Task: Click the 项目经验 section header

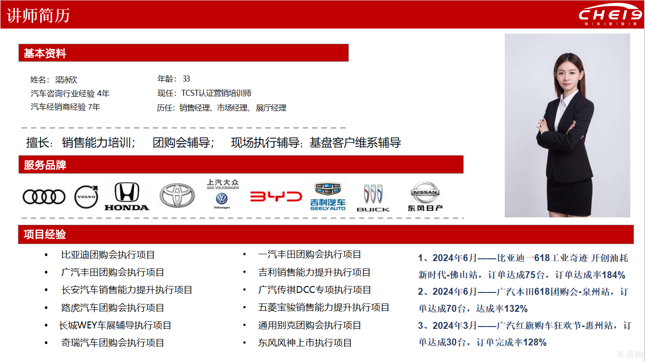Action: point(326,234)
